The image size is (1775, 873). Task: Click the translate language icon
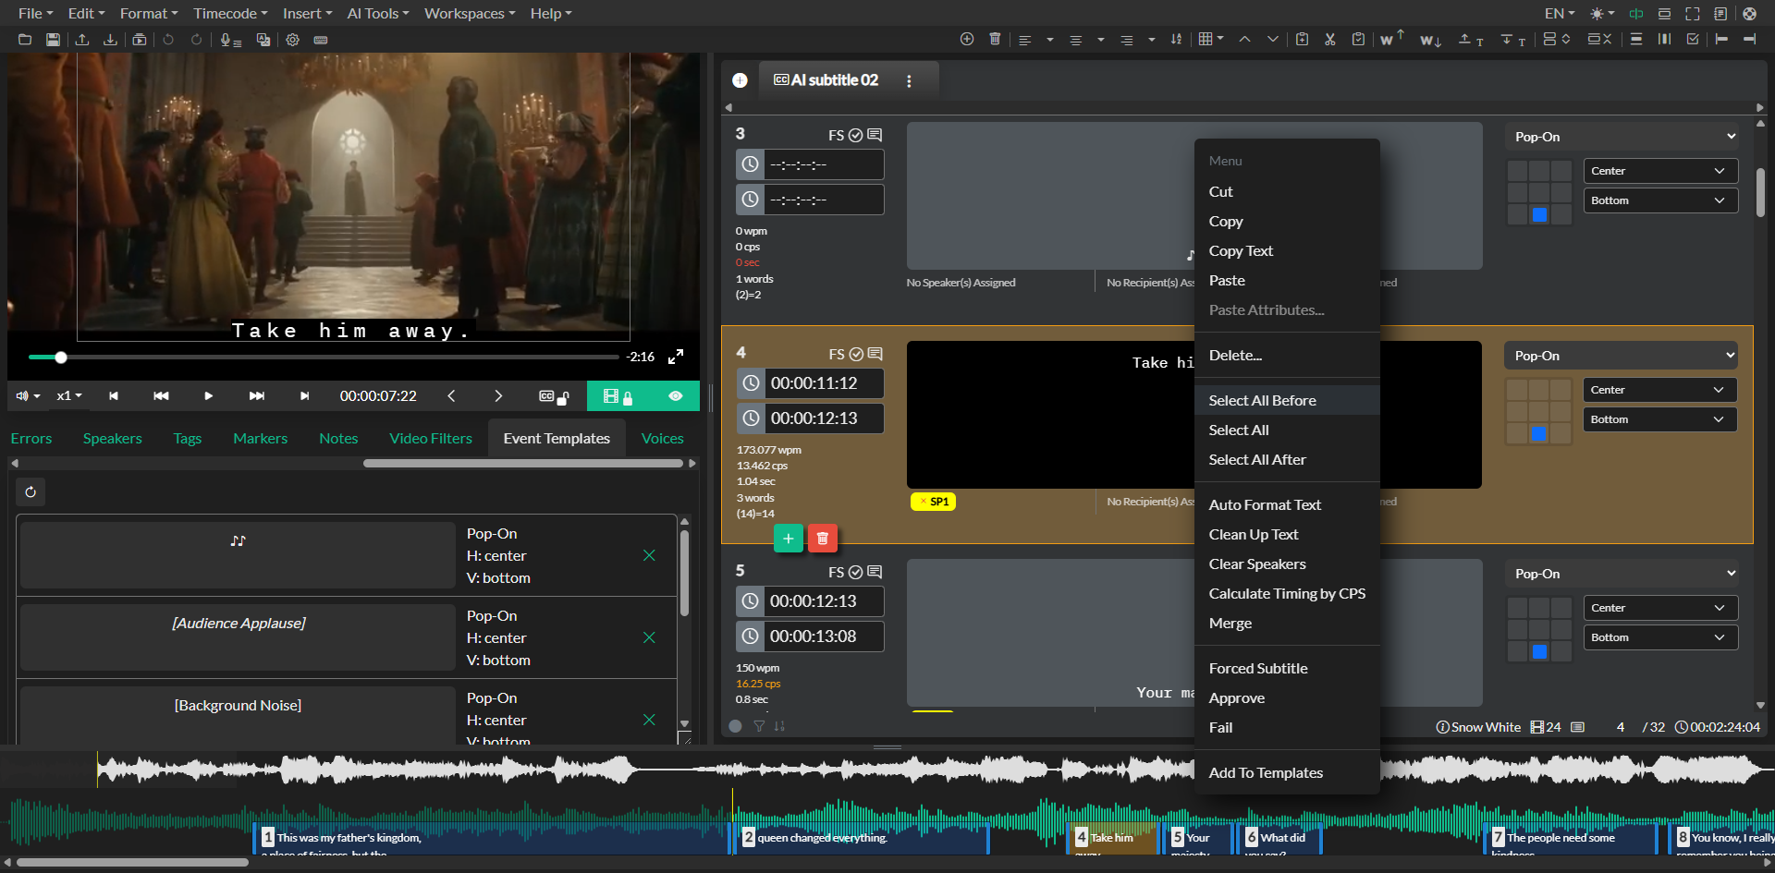pyautogui.click(x=263, y=40)
